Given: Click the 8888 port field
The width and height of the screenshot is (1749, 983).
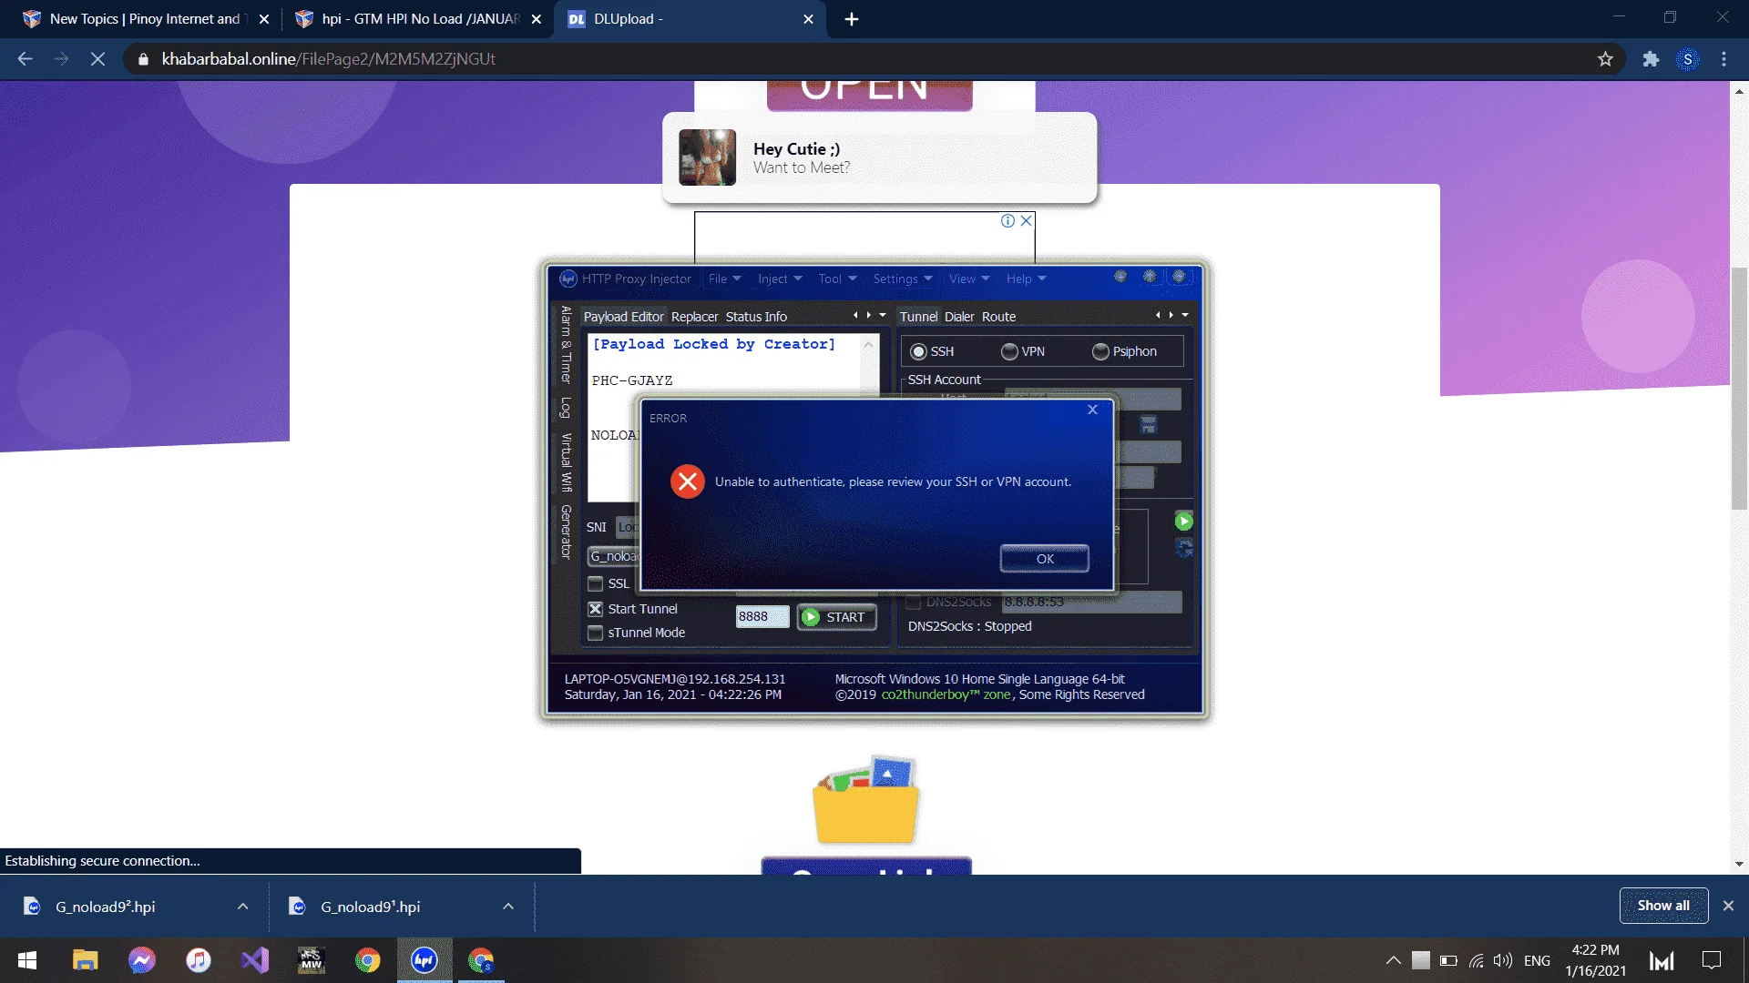Looking at the screenshot, I should click(762, 616).
